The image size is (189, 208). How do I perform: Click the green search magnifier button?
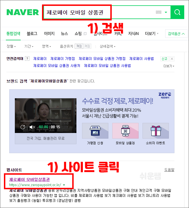click(177, 12)
